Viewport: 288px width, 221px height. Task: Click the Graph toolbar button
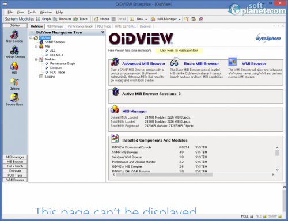[x=44, y=19]
